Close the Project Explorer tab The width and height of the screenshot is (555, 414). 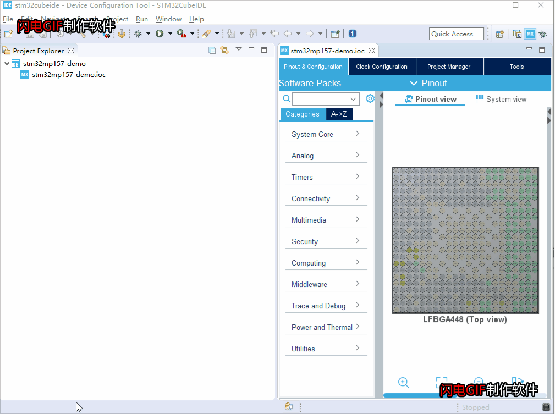point(71,51)
